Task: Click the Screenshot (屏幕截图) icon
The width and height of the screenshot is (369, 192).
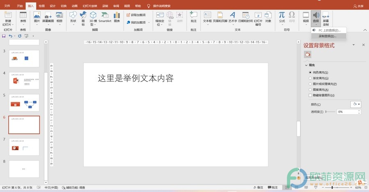Action: coord(48,15)
